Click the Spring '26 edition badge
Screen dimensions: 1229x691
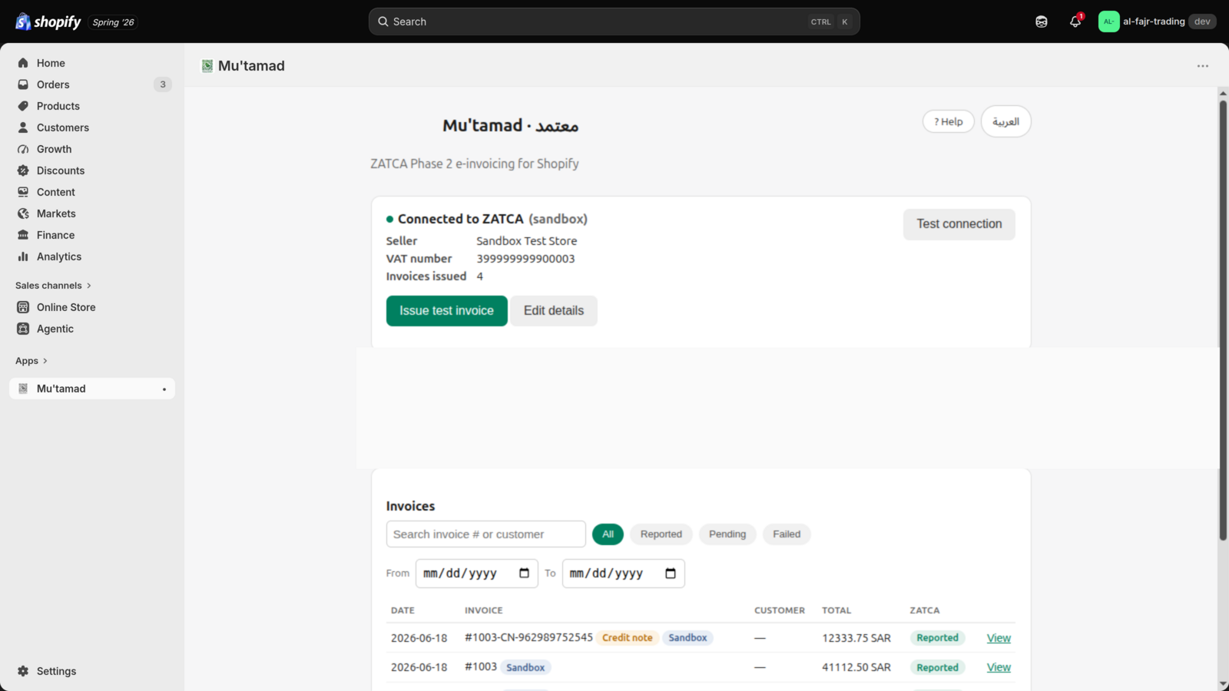point(113,22)
